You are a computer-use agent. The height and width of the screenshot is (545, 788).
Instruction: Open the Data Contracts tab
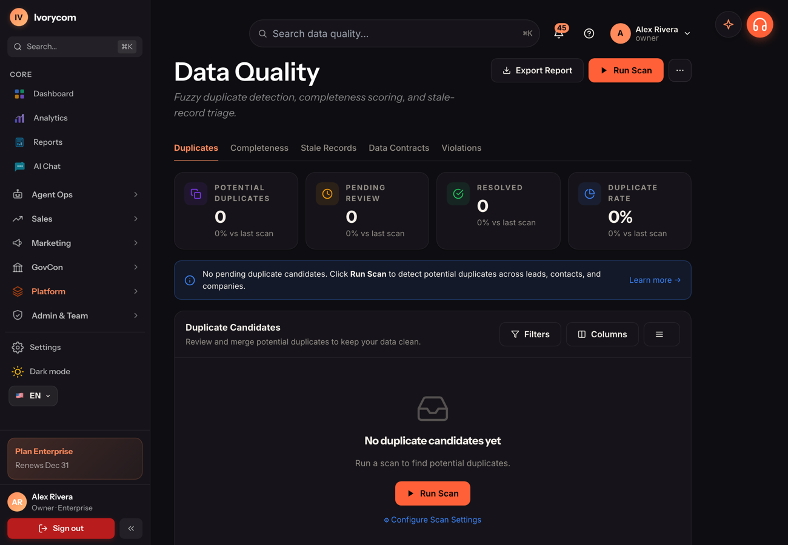pos(399,148)
